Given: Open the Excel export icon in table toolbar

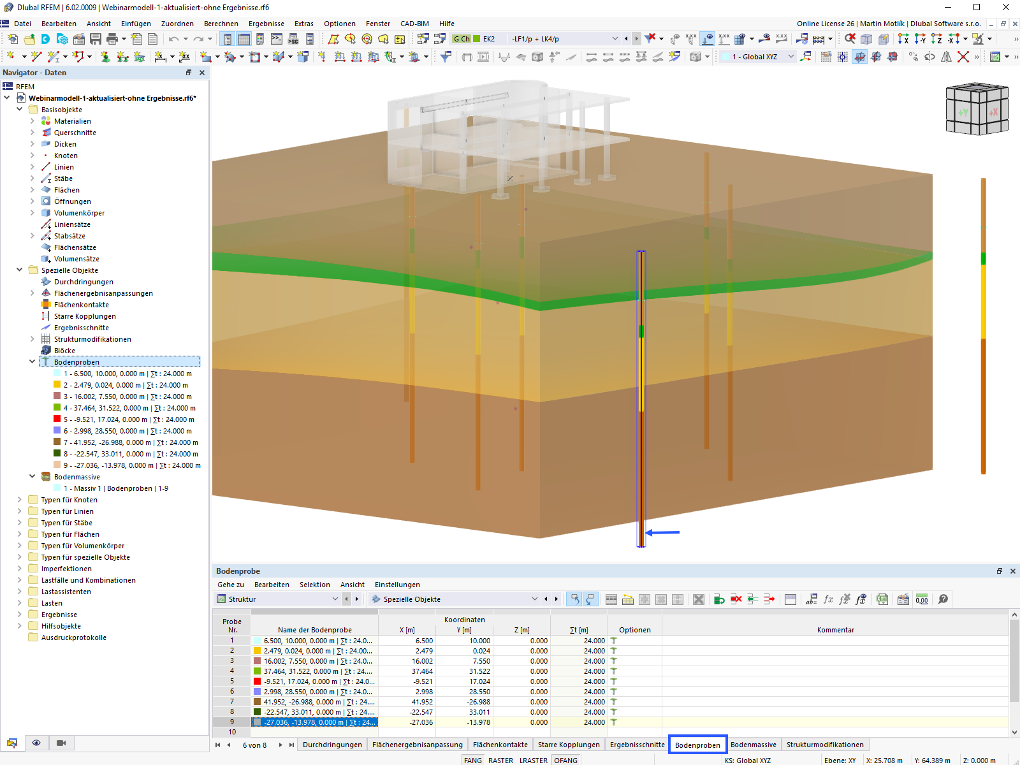Looking at the screenshot, I should point(882,599).
